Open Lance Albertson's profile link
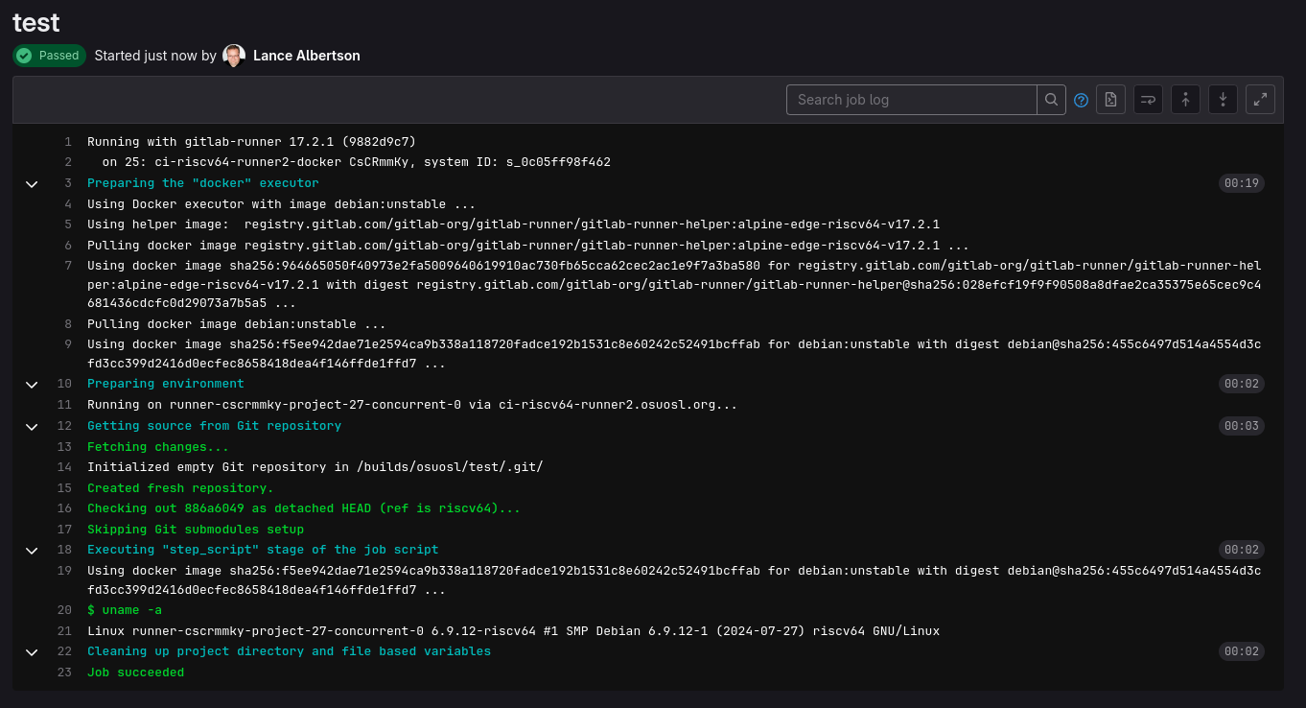The width and height of the screenshot is (1306, 708). 307,56
